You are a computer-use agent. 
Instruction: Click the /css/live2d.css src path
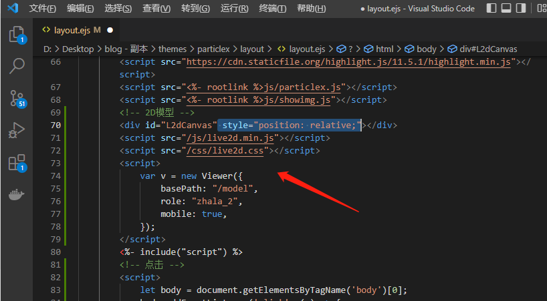[x=225, y=151]
